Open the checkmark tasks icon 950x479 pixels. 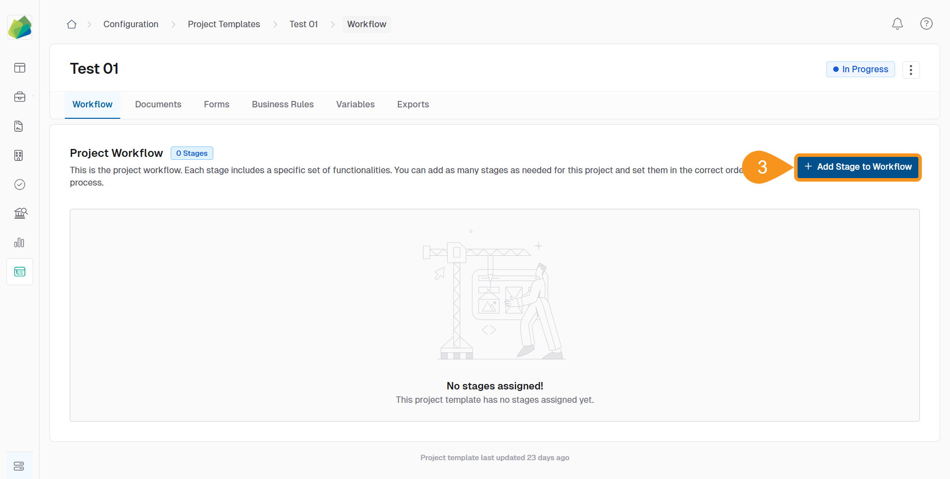tap(20, 185)
